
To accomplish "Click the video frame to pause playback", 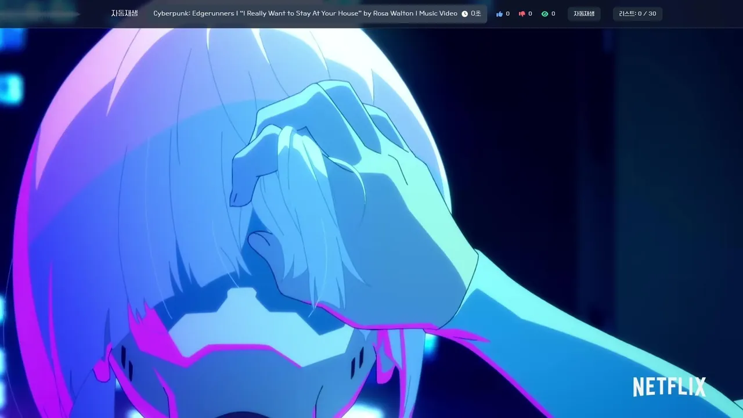I will point(371,223).
